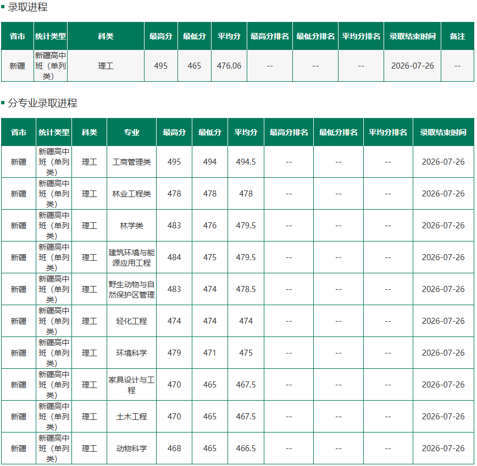Select the 494.5 average score cell
Screen dimensions: 477x466
click(x=246, y=162)
